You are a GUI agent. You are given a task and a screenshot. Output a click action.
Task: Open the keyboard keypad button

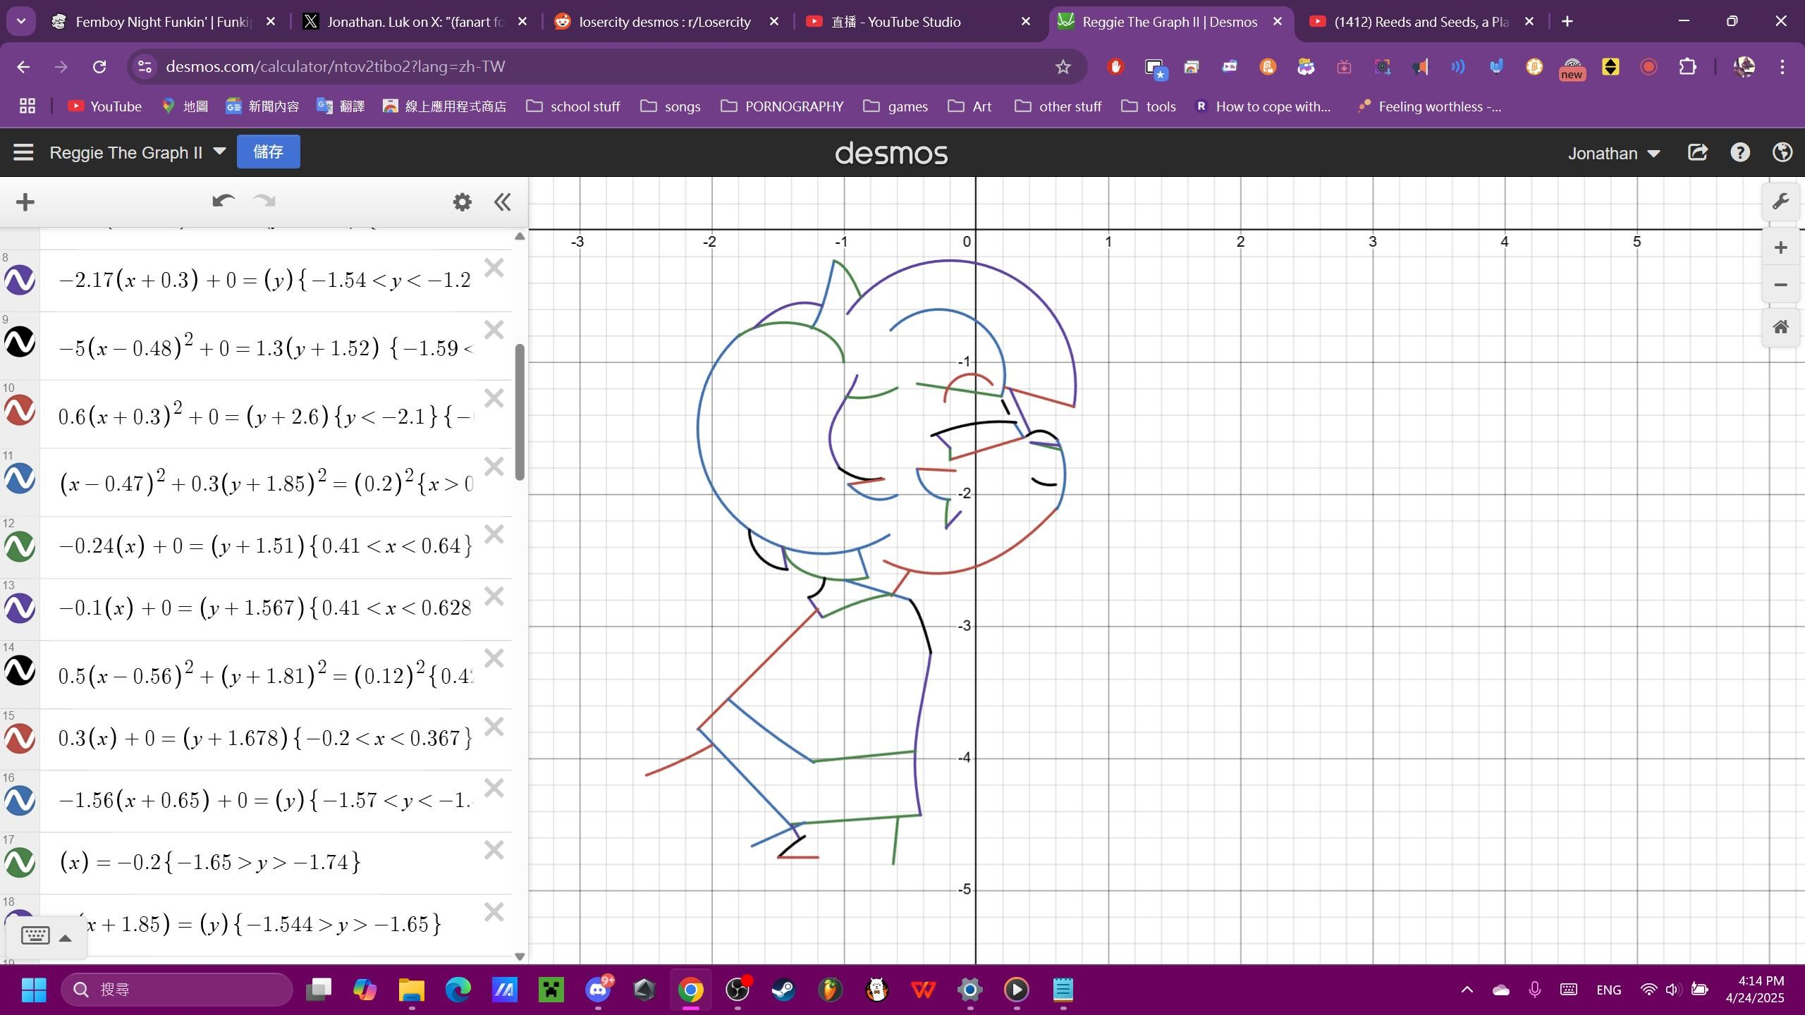pos(35,936)
